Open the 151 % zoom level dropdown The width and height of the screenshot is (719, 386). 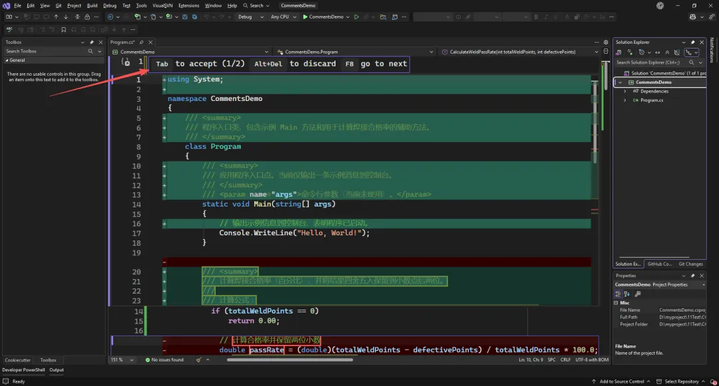point(122,360)
